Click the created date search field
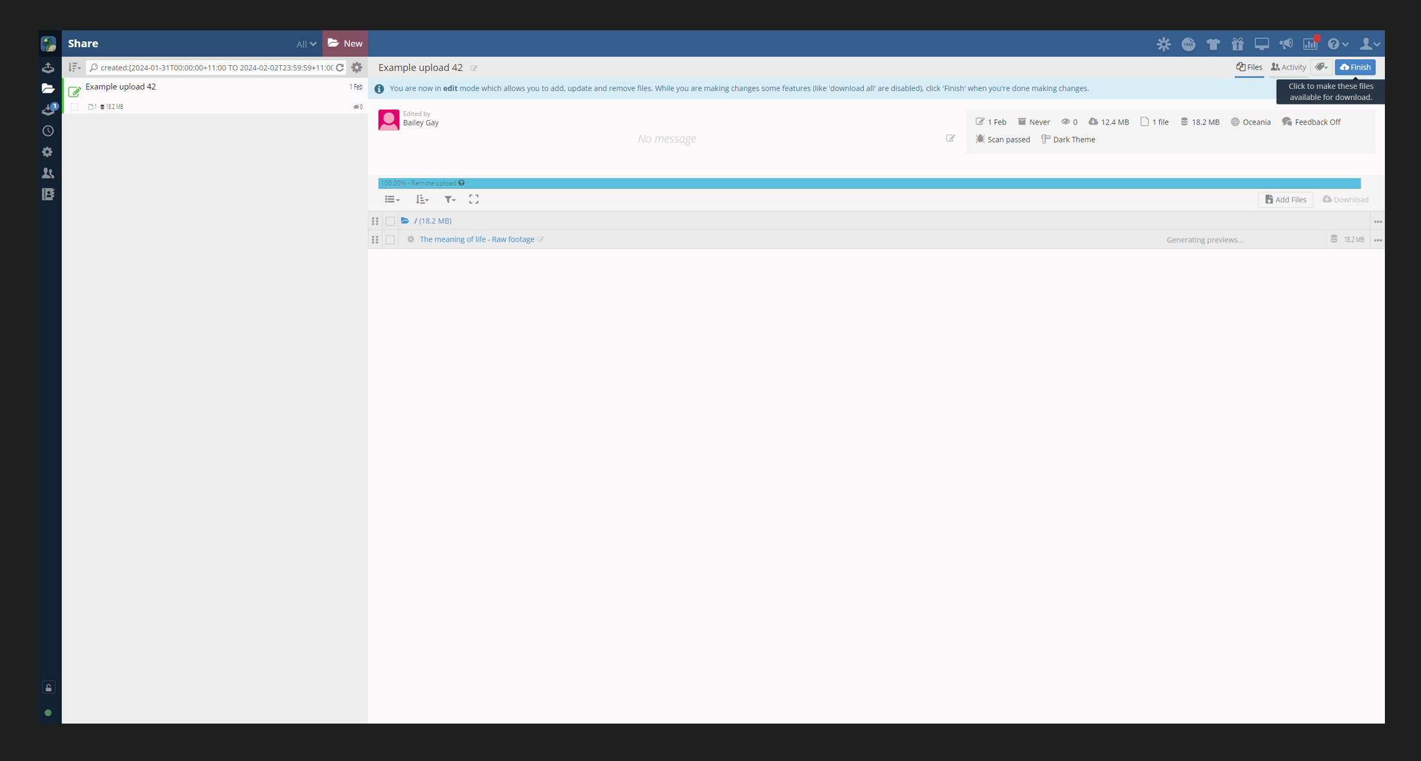Screen dimensions: 1421x761 pos(215,68)
